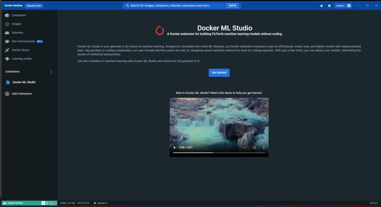The width and height of the screenshot is (381, 207).
Task: Open Settings with the gear icon
Action: (x=329, y=6)
